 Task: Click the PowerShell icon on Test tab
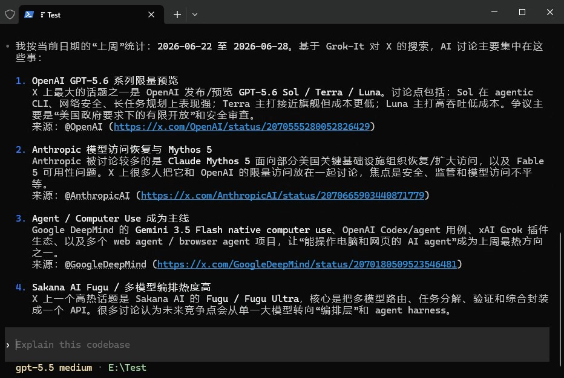click(x=29, y=14)
